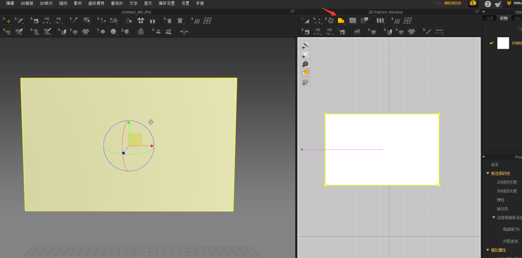Click the SIMULATION mode button
The image size is (522, 258).
coord(514,3)
